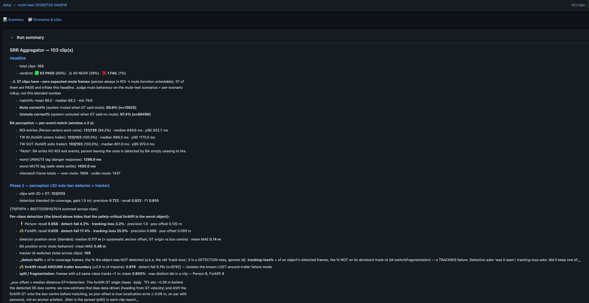
Task: Click the bar chart icon beside Summary
Action: 5,19
